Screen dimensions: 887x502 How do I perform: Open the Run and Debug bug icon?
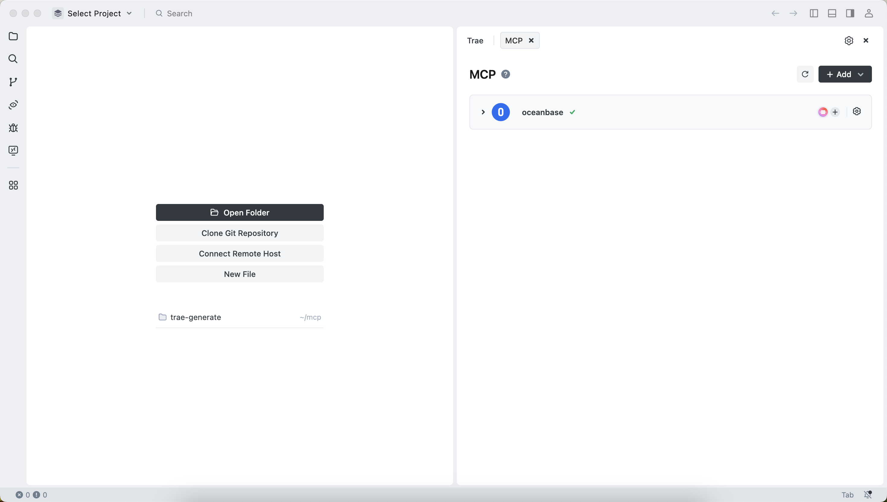(13, 127)
